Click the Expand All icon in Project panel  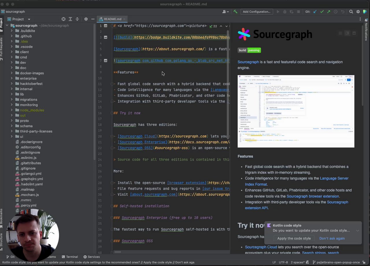(x=70, y=19)
